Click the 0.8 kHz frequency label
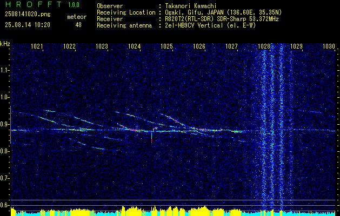The height and width of the screenshot is (216, 340). (4, 151)
